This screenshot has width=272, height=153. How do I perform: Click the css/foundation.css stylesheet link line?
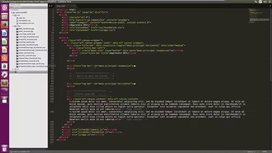93,28
